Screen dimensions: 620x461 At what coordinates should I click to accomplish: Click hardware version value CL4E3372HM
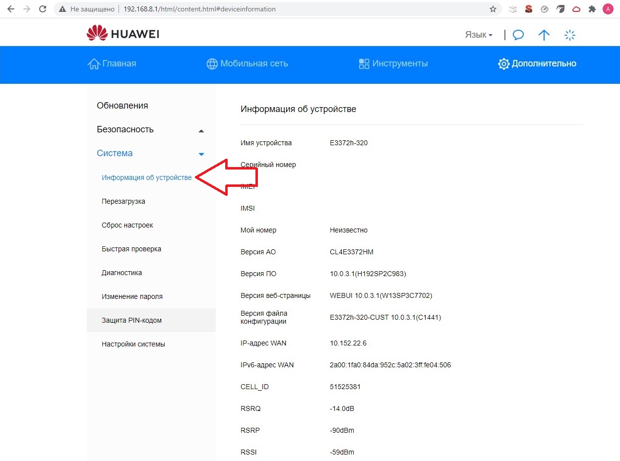click(352, 252)
